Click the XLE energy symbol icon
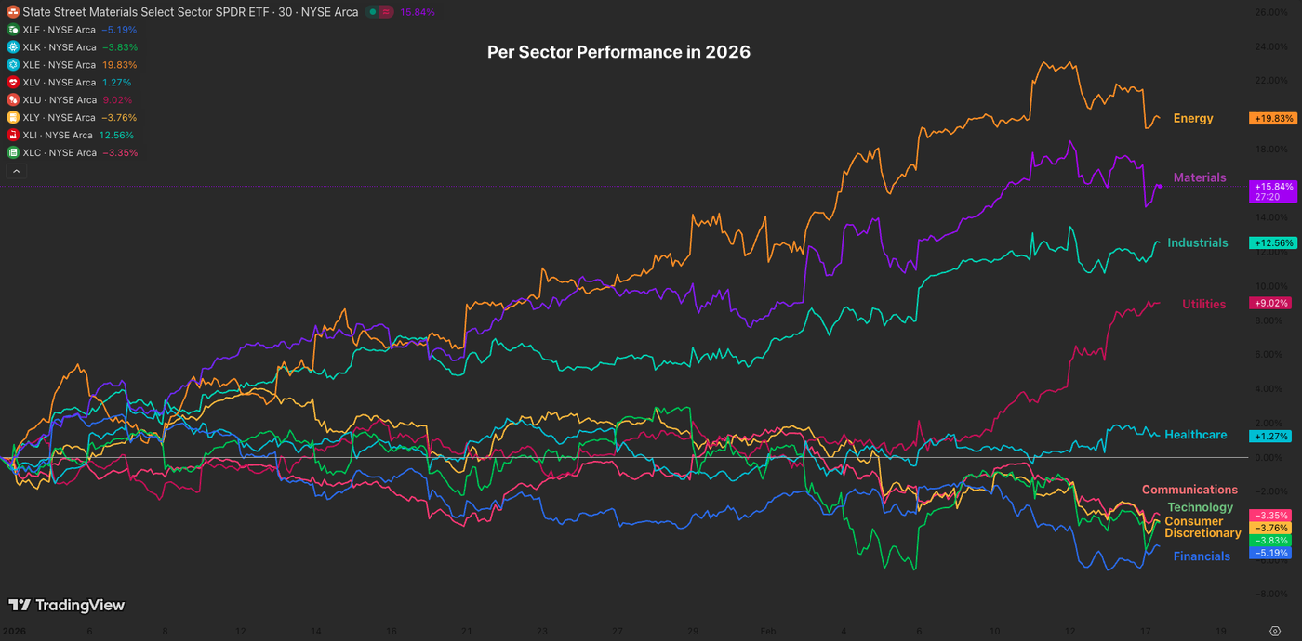 point(13,65)
